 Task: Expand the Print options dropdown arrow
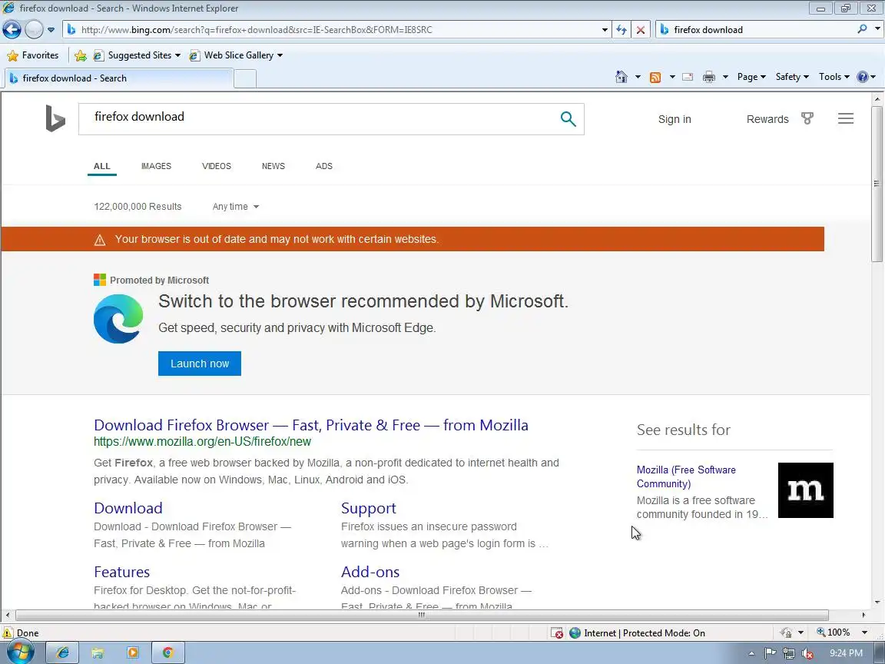725,78
